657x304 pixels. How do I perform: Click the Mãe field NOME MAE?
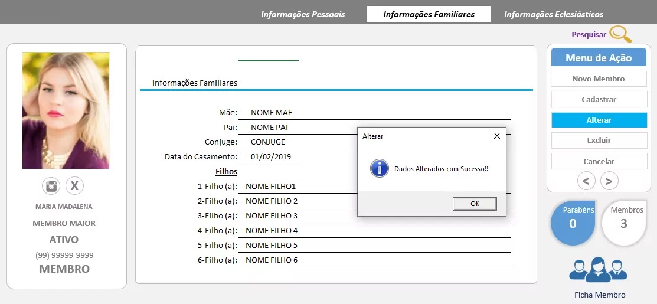tap(374, 112)
